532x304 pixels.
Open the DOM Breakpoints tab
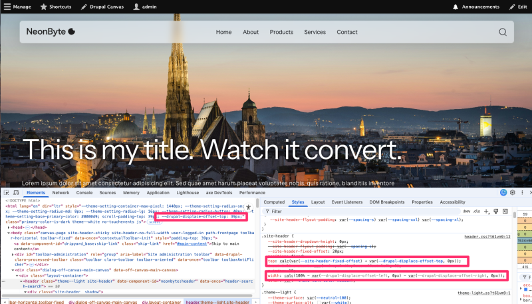387,202
